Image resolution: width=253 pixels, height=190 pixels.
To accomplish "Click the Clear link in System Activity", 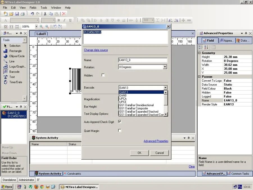I will tap(192, 166).
